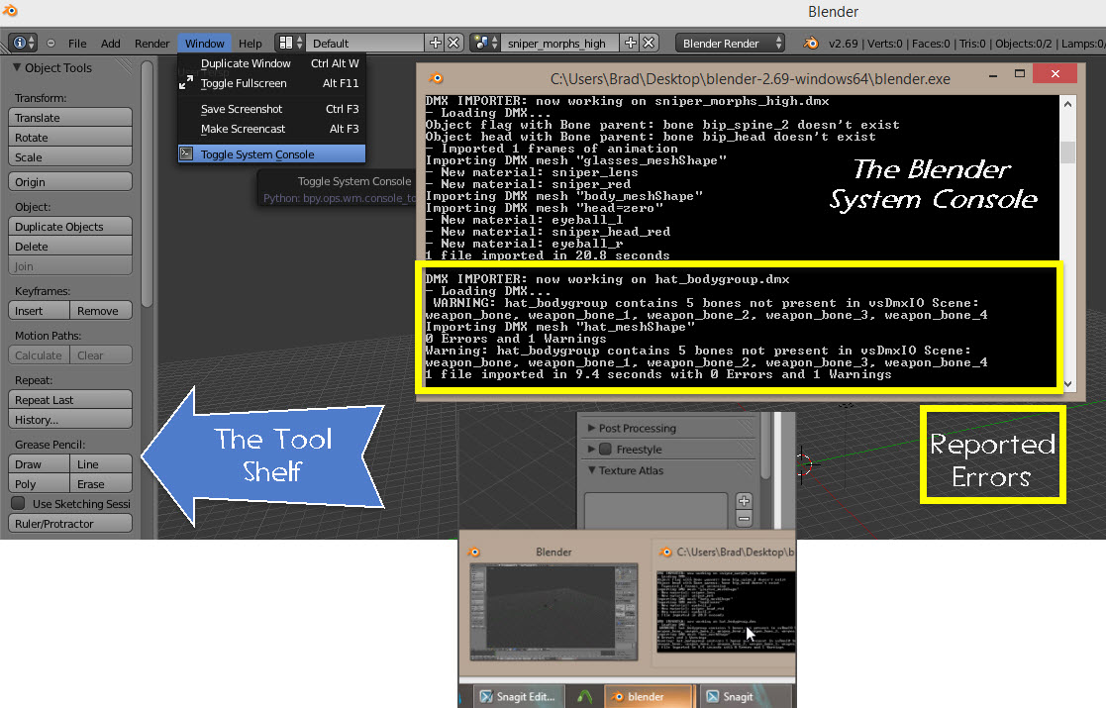The width and height of the screenshot is (1106, 708).
Task: Close the Window menu by clicking it
Action: [x=205, y=43]
